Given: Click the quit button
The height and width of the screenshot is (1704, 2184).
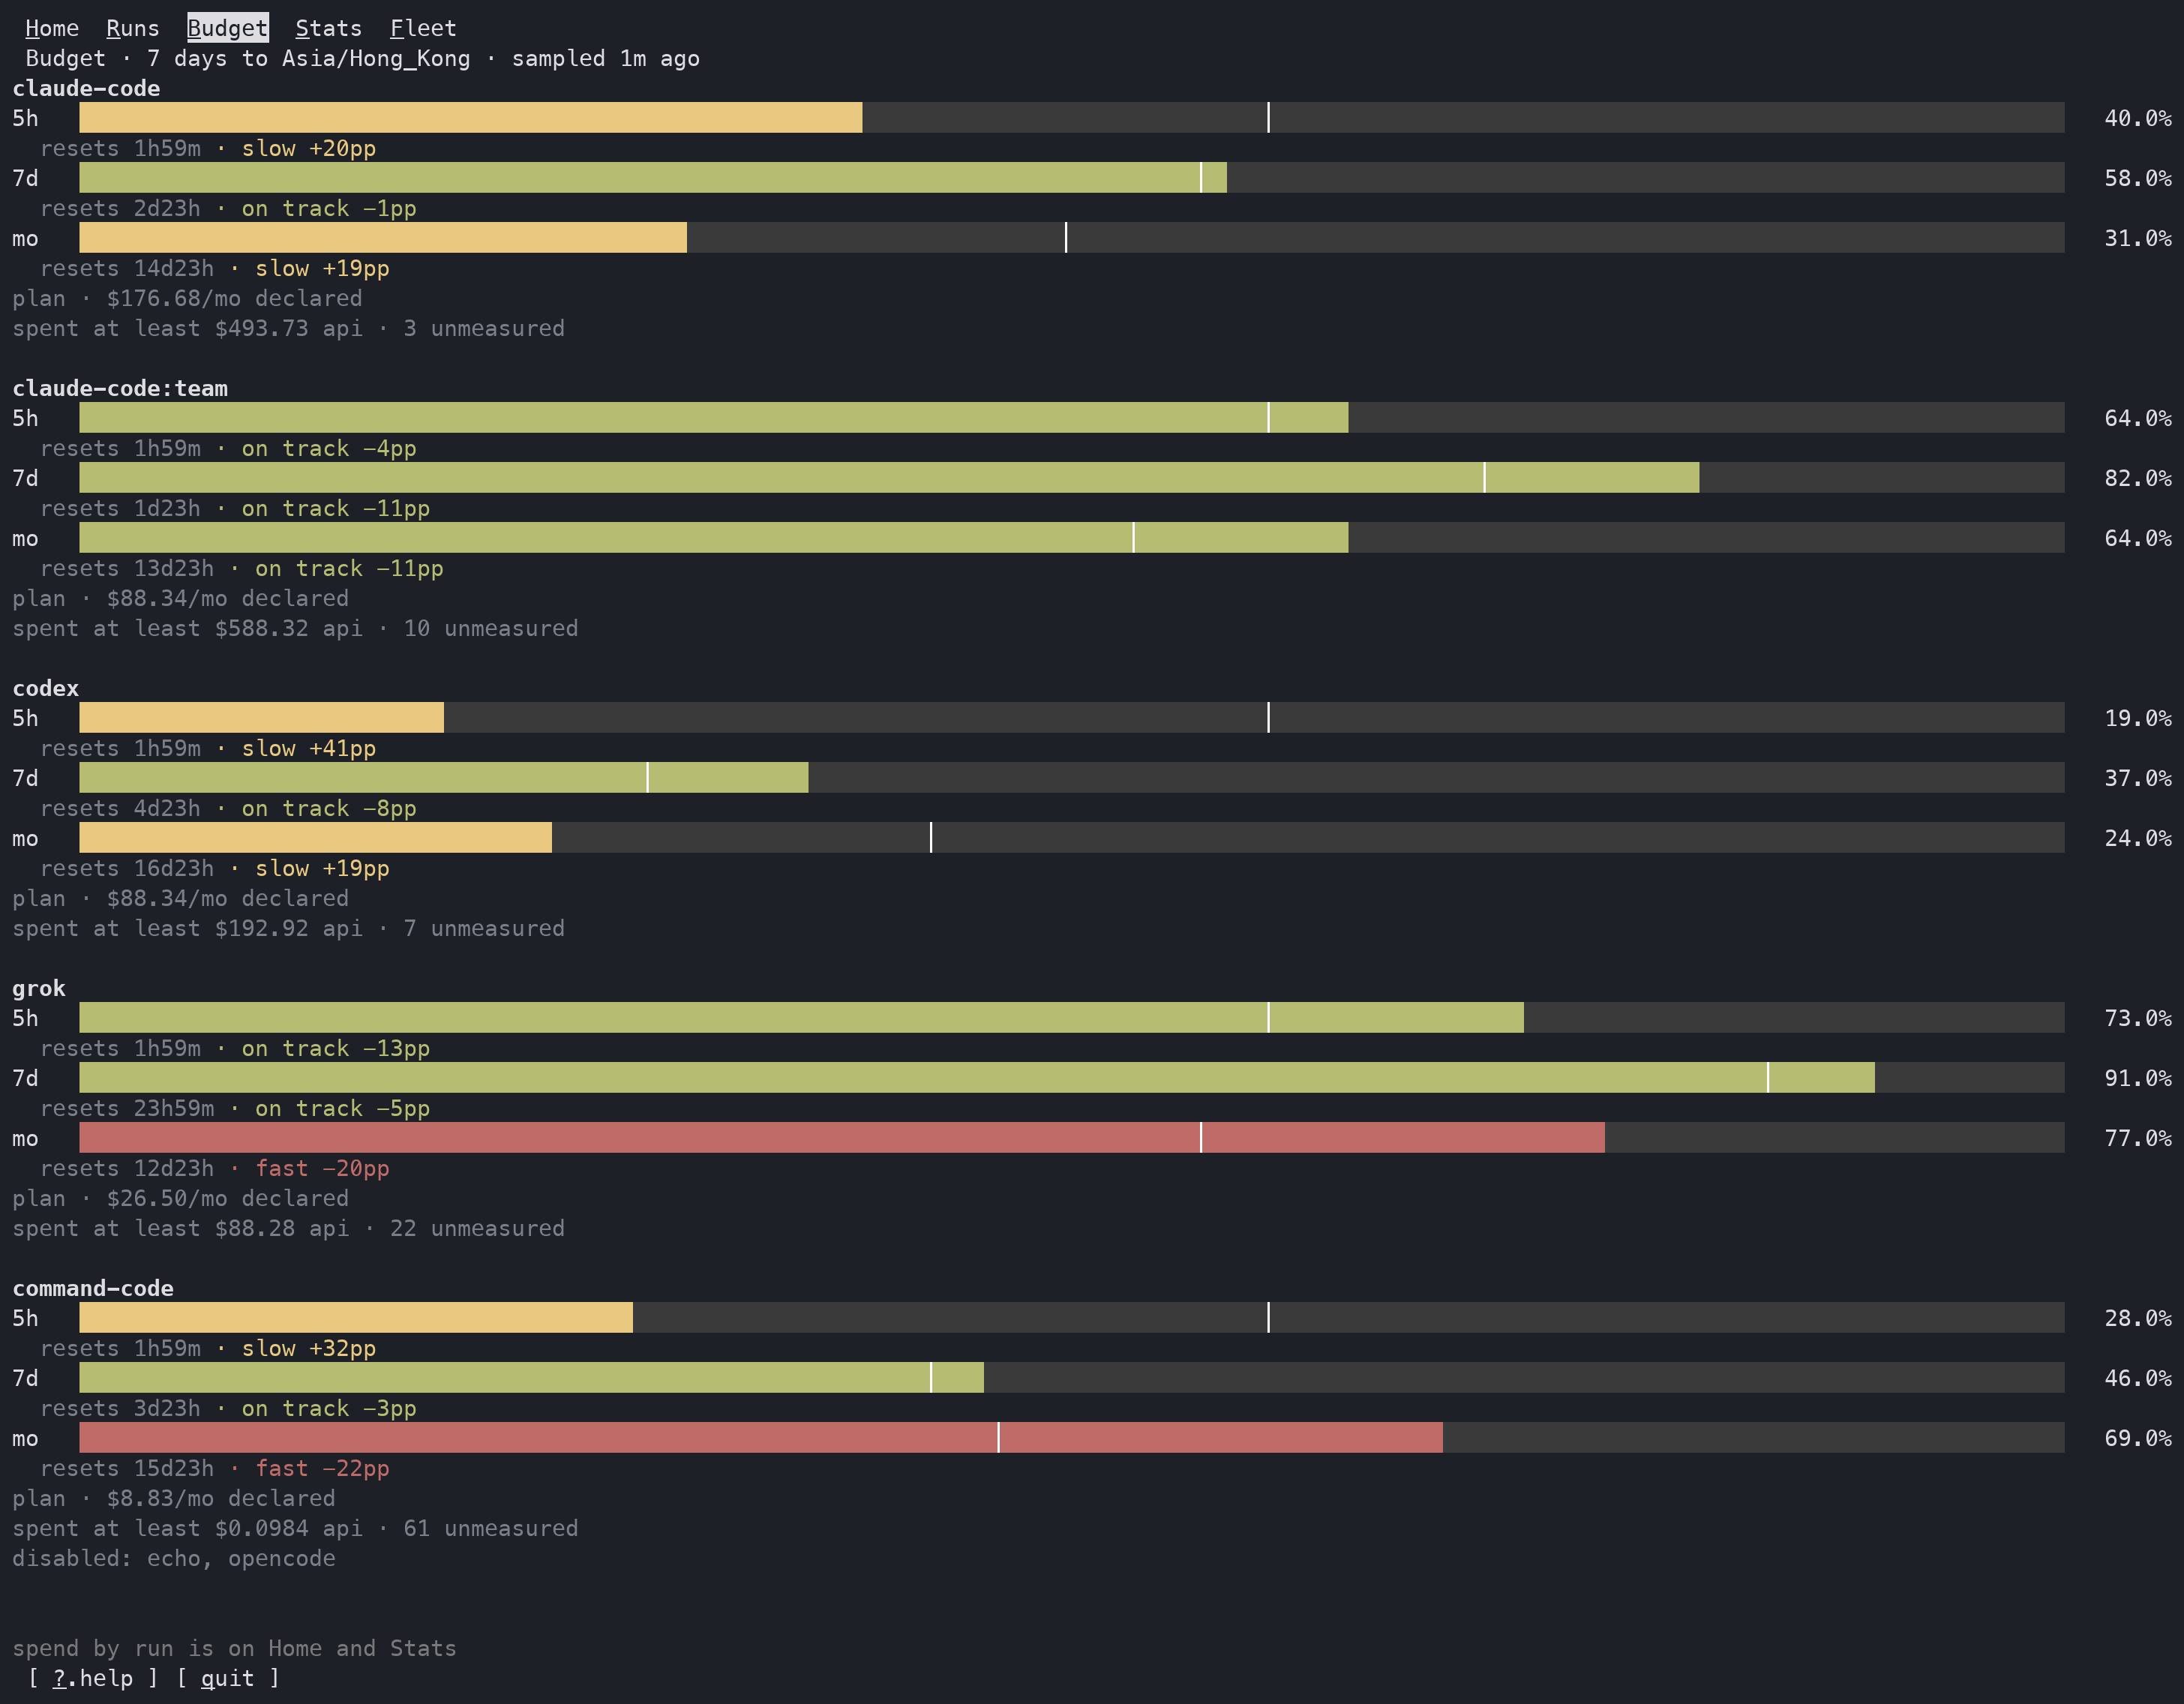Looking at the screenshot, I should tap(228, 1678).
